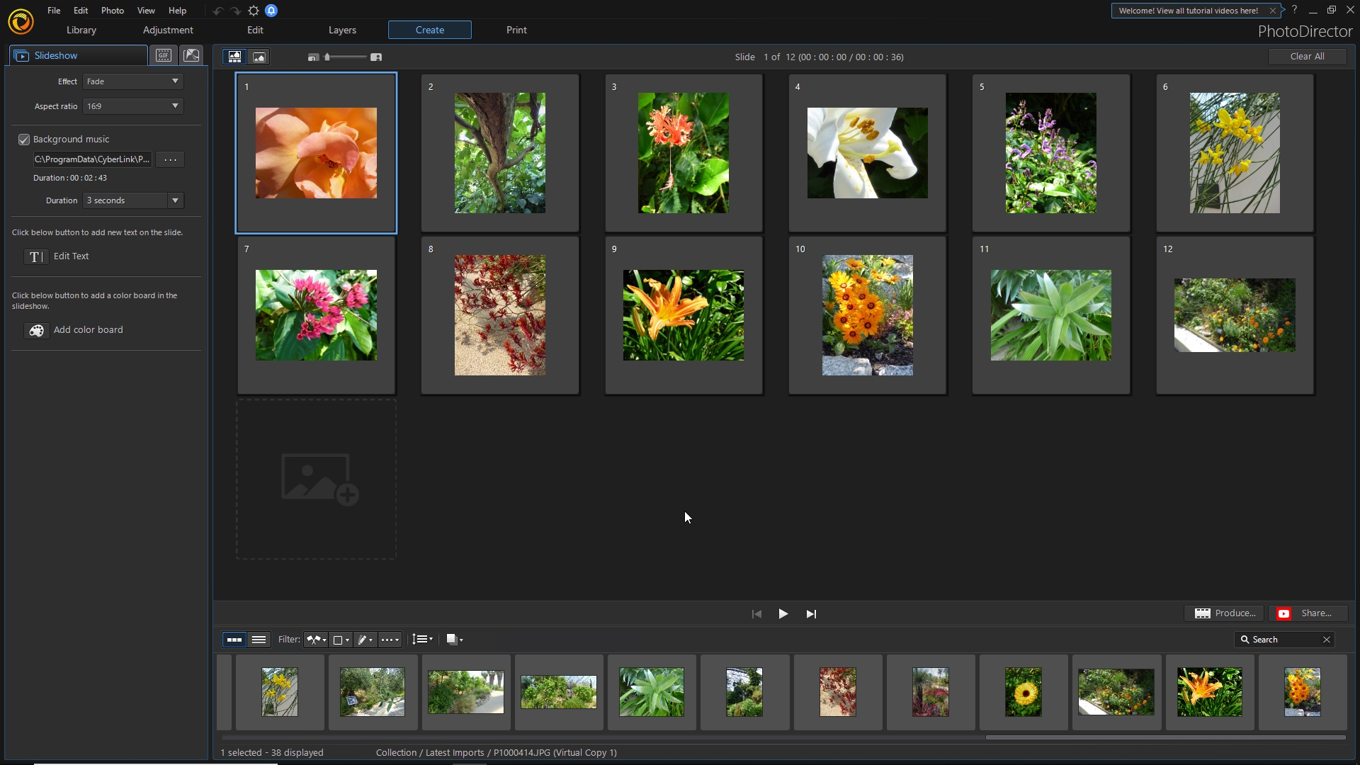Screen dimensions: 1360x765
Task: Click the Edit Text icon in sidebar
Action: 36,257
